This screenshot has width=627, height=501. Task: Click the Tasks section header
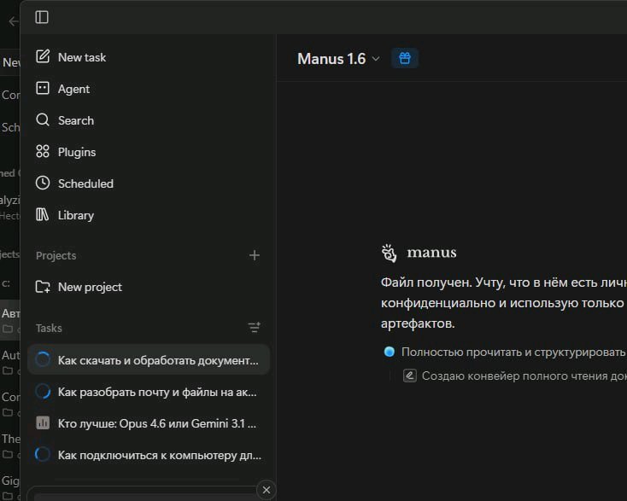coord(49,328)
